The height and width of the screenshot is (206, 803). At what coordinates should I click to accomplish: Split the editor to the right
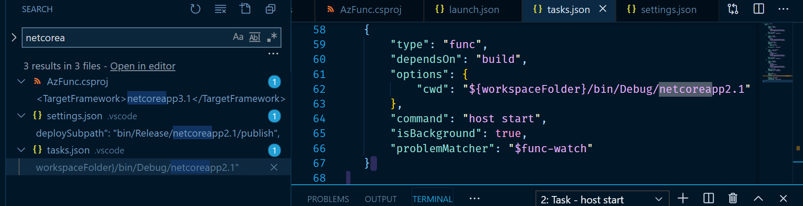coord(759,9)
